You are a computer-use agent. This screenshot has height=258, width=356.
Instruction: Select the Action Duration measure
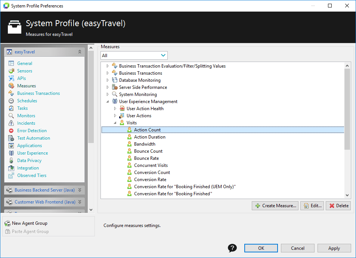150,137
